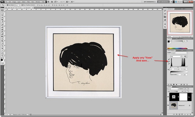Hide the Background layer via eye icon

pyautogui.click(x=168, y=105)
